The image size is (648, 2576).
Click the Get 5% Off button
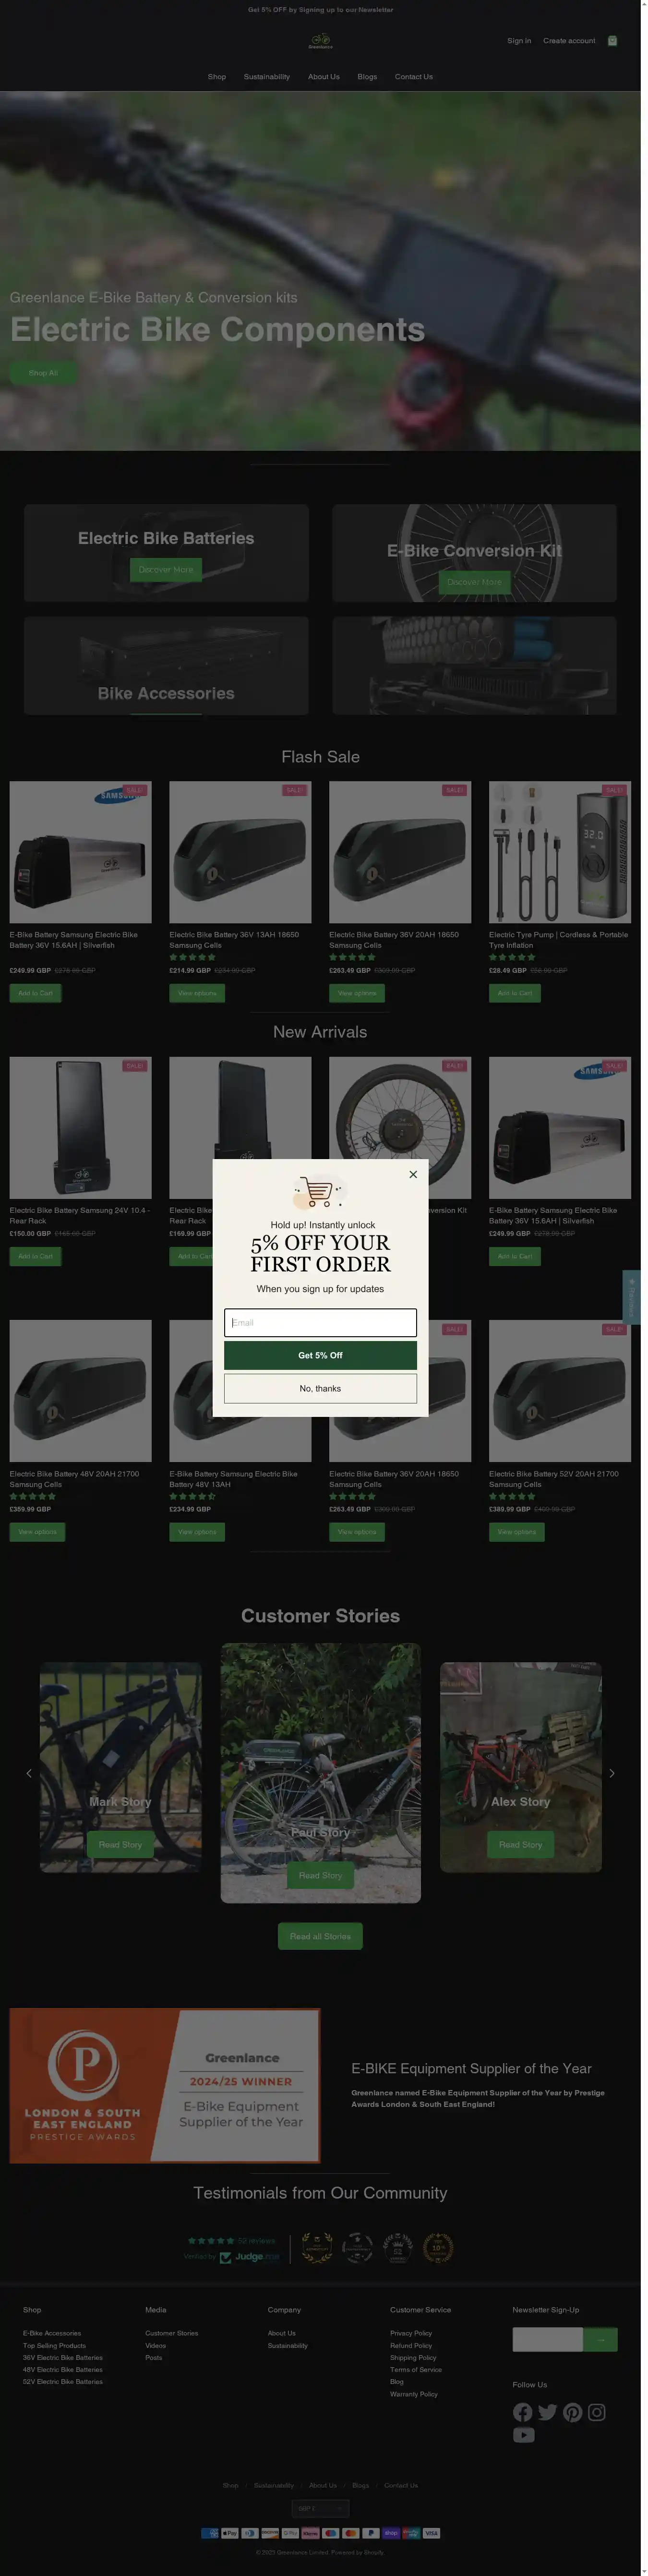coord(320,1355)
